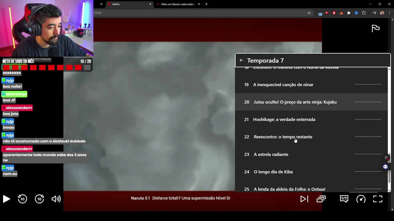Open the Chrome profile avatar

click(x=382, y=13)
